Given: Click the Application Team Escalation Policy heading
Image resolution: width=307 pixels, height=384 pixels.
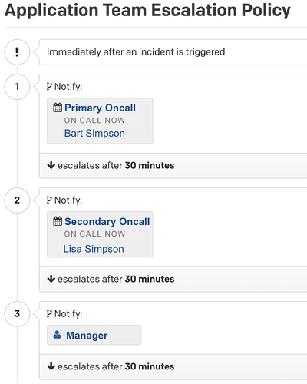Looking at the screenshot, I should pyautogui.click(x=147, y=10).
